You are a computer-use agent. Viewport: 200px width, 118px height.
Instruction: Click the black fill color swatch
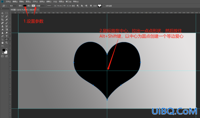[25, 6]
